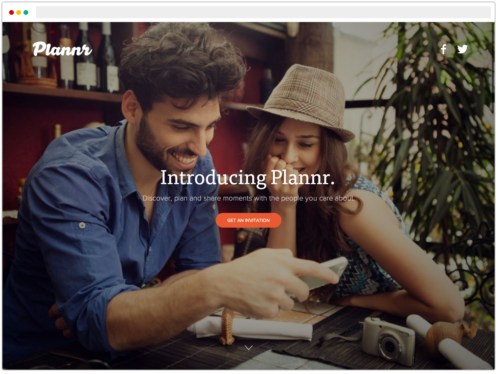Click the browser address bar
The height and width of the screenshot is (374, 498).
point(263,12)
